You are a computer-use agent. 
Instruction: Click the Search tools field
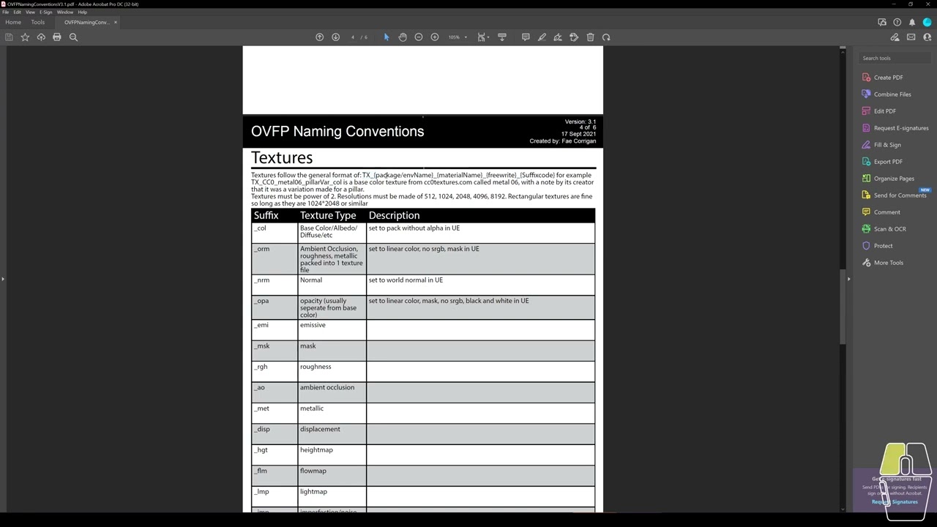coord(895,59)
